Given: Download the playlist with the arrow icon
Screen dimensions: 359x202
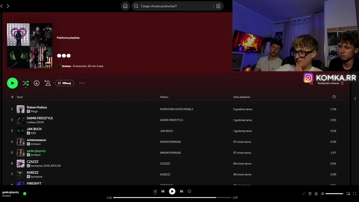Looking at the screenshot, I should (36, 83).
